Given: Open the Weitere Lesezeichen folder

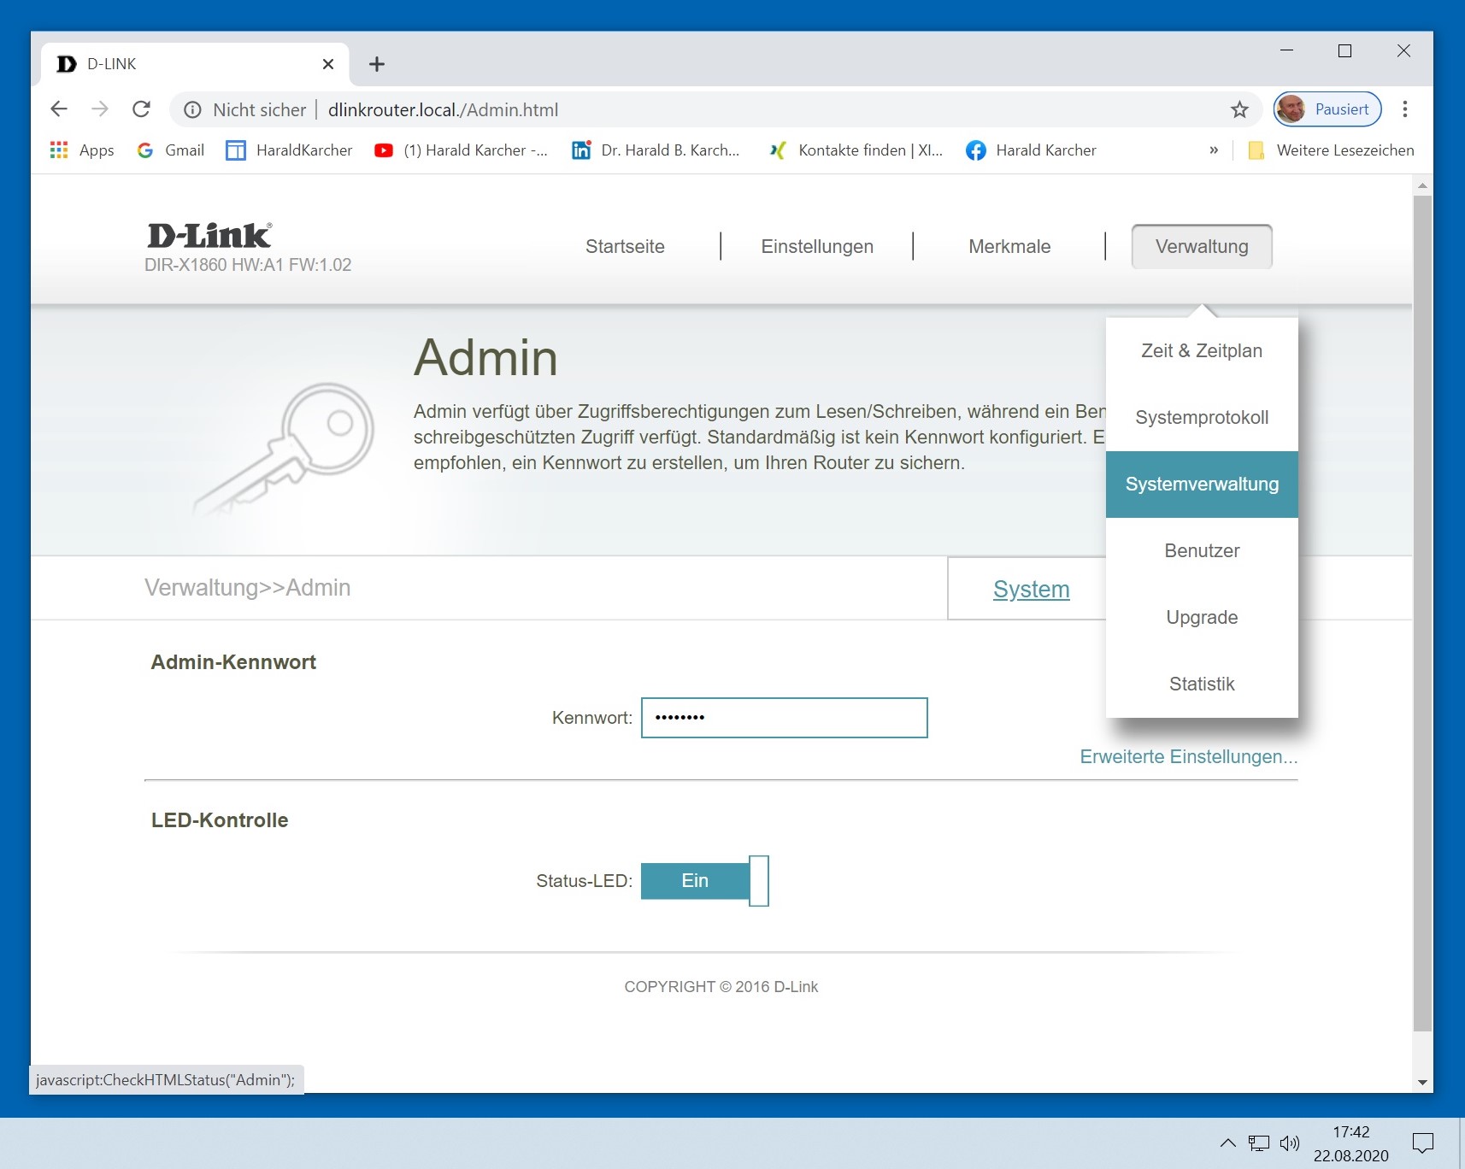Looking at the screenshot, I should coord(1331,150).
